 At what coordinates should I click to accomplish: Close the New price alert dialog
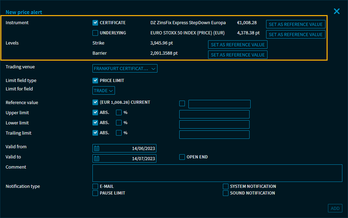tap(336, 12)
